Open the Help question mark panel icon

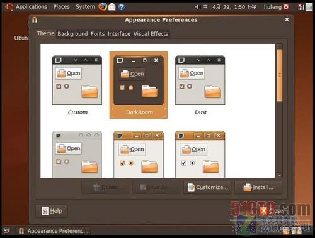pyautogui.click(x=122, y=7)
